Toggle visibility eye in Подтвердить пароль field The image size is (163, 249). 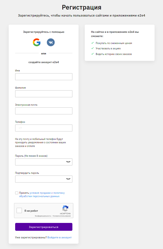(68, 179)
